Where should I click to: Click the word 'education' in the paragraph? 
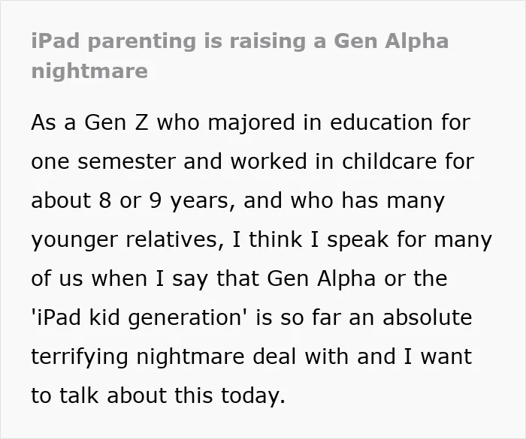(x=381, y=122)
